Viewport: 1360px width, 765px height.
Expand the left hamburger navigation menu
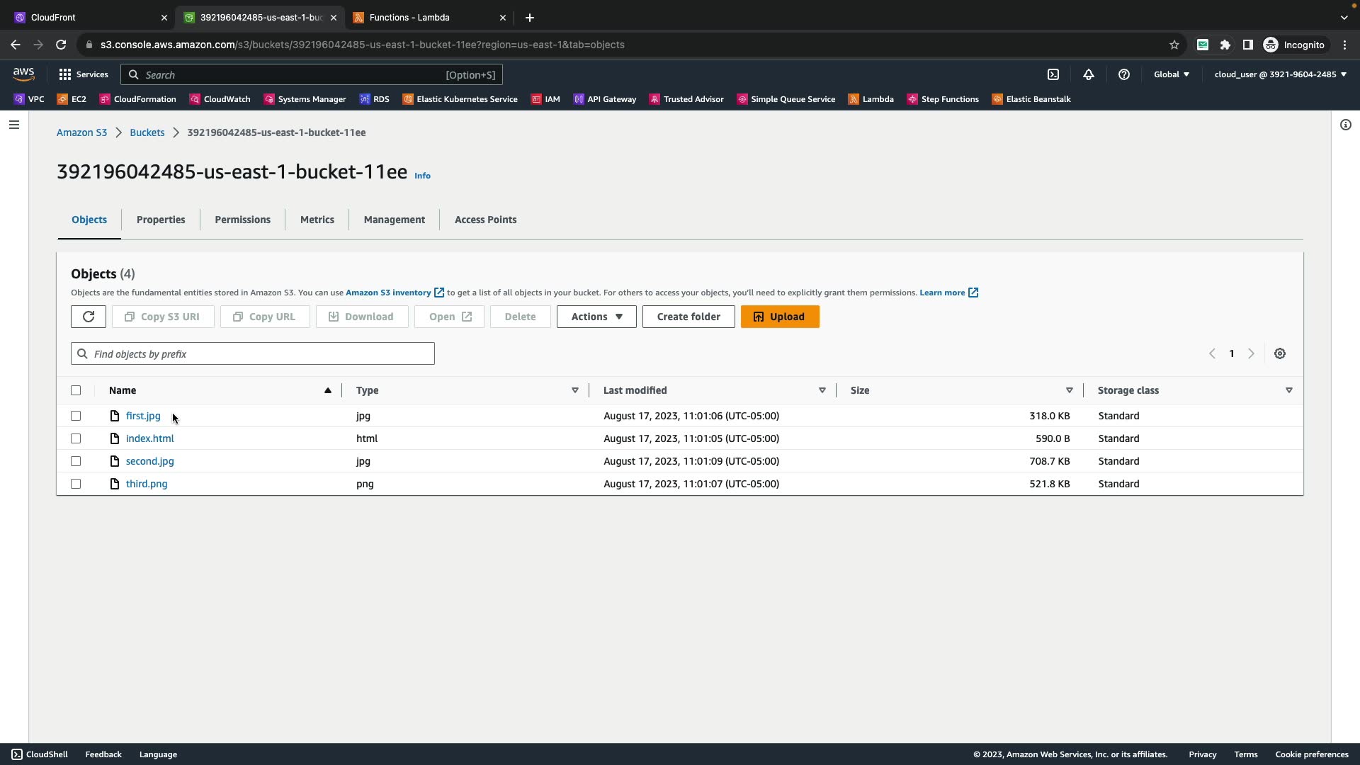13,125
